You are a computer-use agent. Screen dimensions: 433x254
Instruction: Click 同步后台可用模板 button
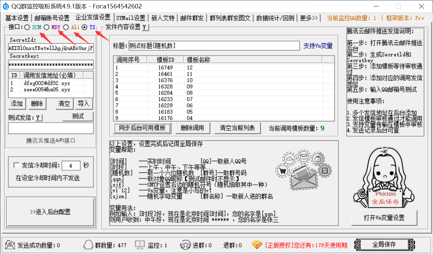point(142,128)
